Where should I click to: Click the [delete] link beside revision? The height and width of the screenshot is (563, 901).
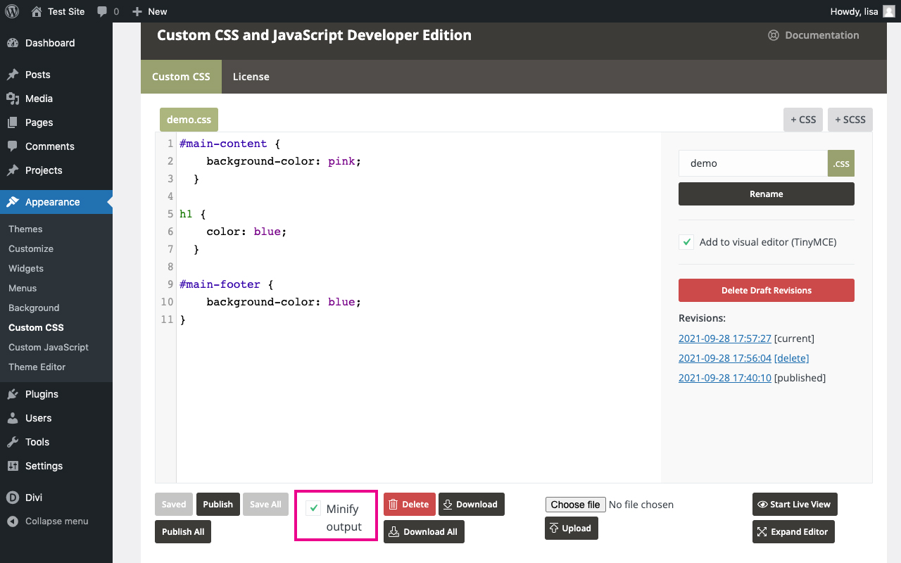tap(792, 358)
